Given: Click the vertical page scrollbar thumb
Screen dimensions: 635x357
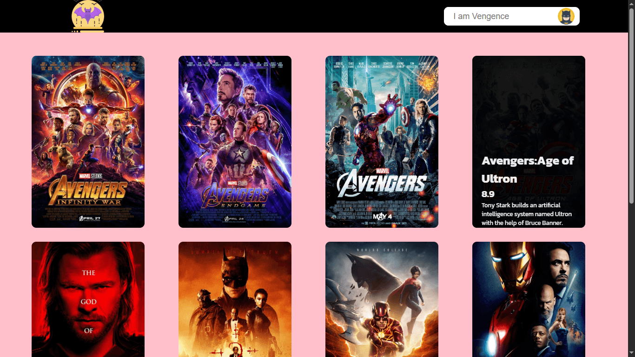Looking at the screenshot, I should click(631, 106).
